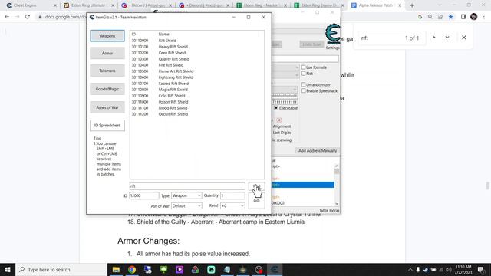Reload the page in Chrome
The image size is (491, 276).
pyautogui.click(x=28, y=17)
